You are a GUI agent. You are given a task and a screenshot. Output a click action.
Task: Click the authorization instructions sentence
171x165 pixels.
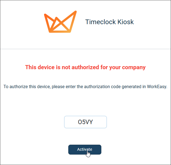(x=85, y=87)
